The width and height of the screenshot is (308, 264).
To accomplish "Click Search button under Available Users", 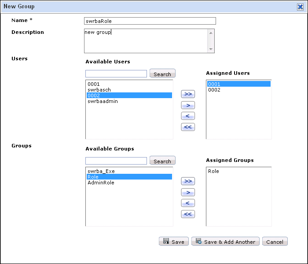I will point(162,73).
